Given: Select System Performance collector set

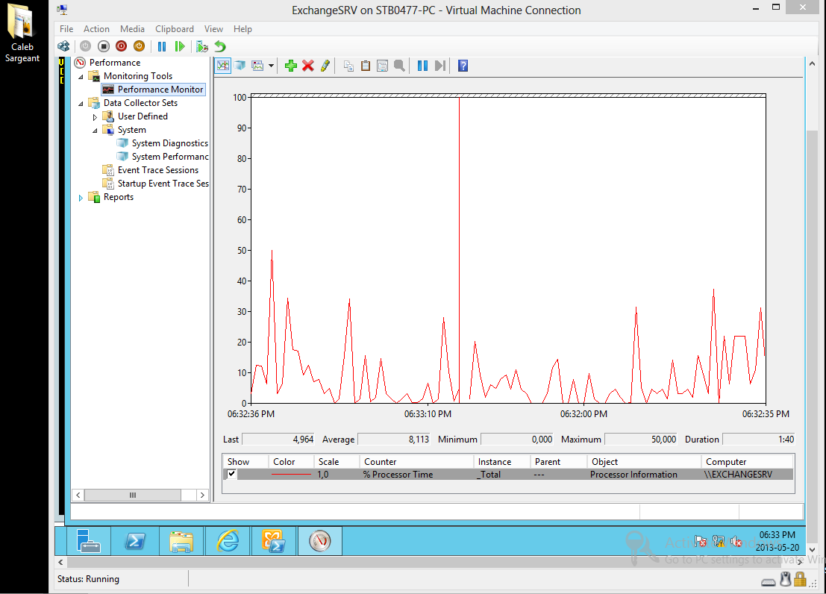Looking at the screenshot, I should point(169,157).
